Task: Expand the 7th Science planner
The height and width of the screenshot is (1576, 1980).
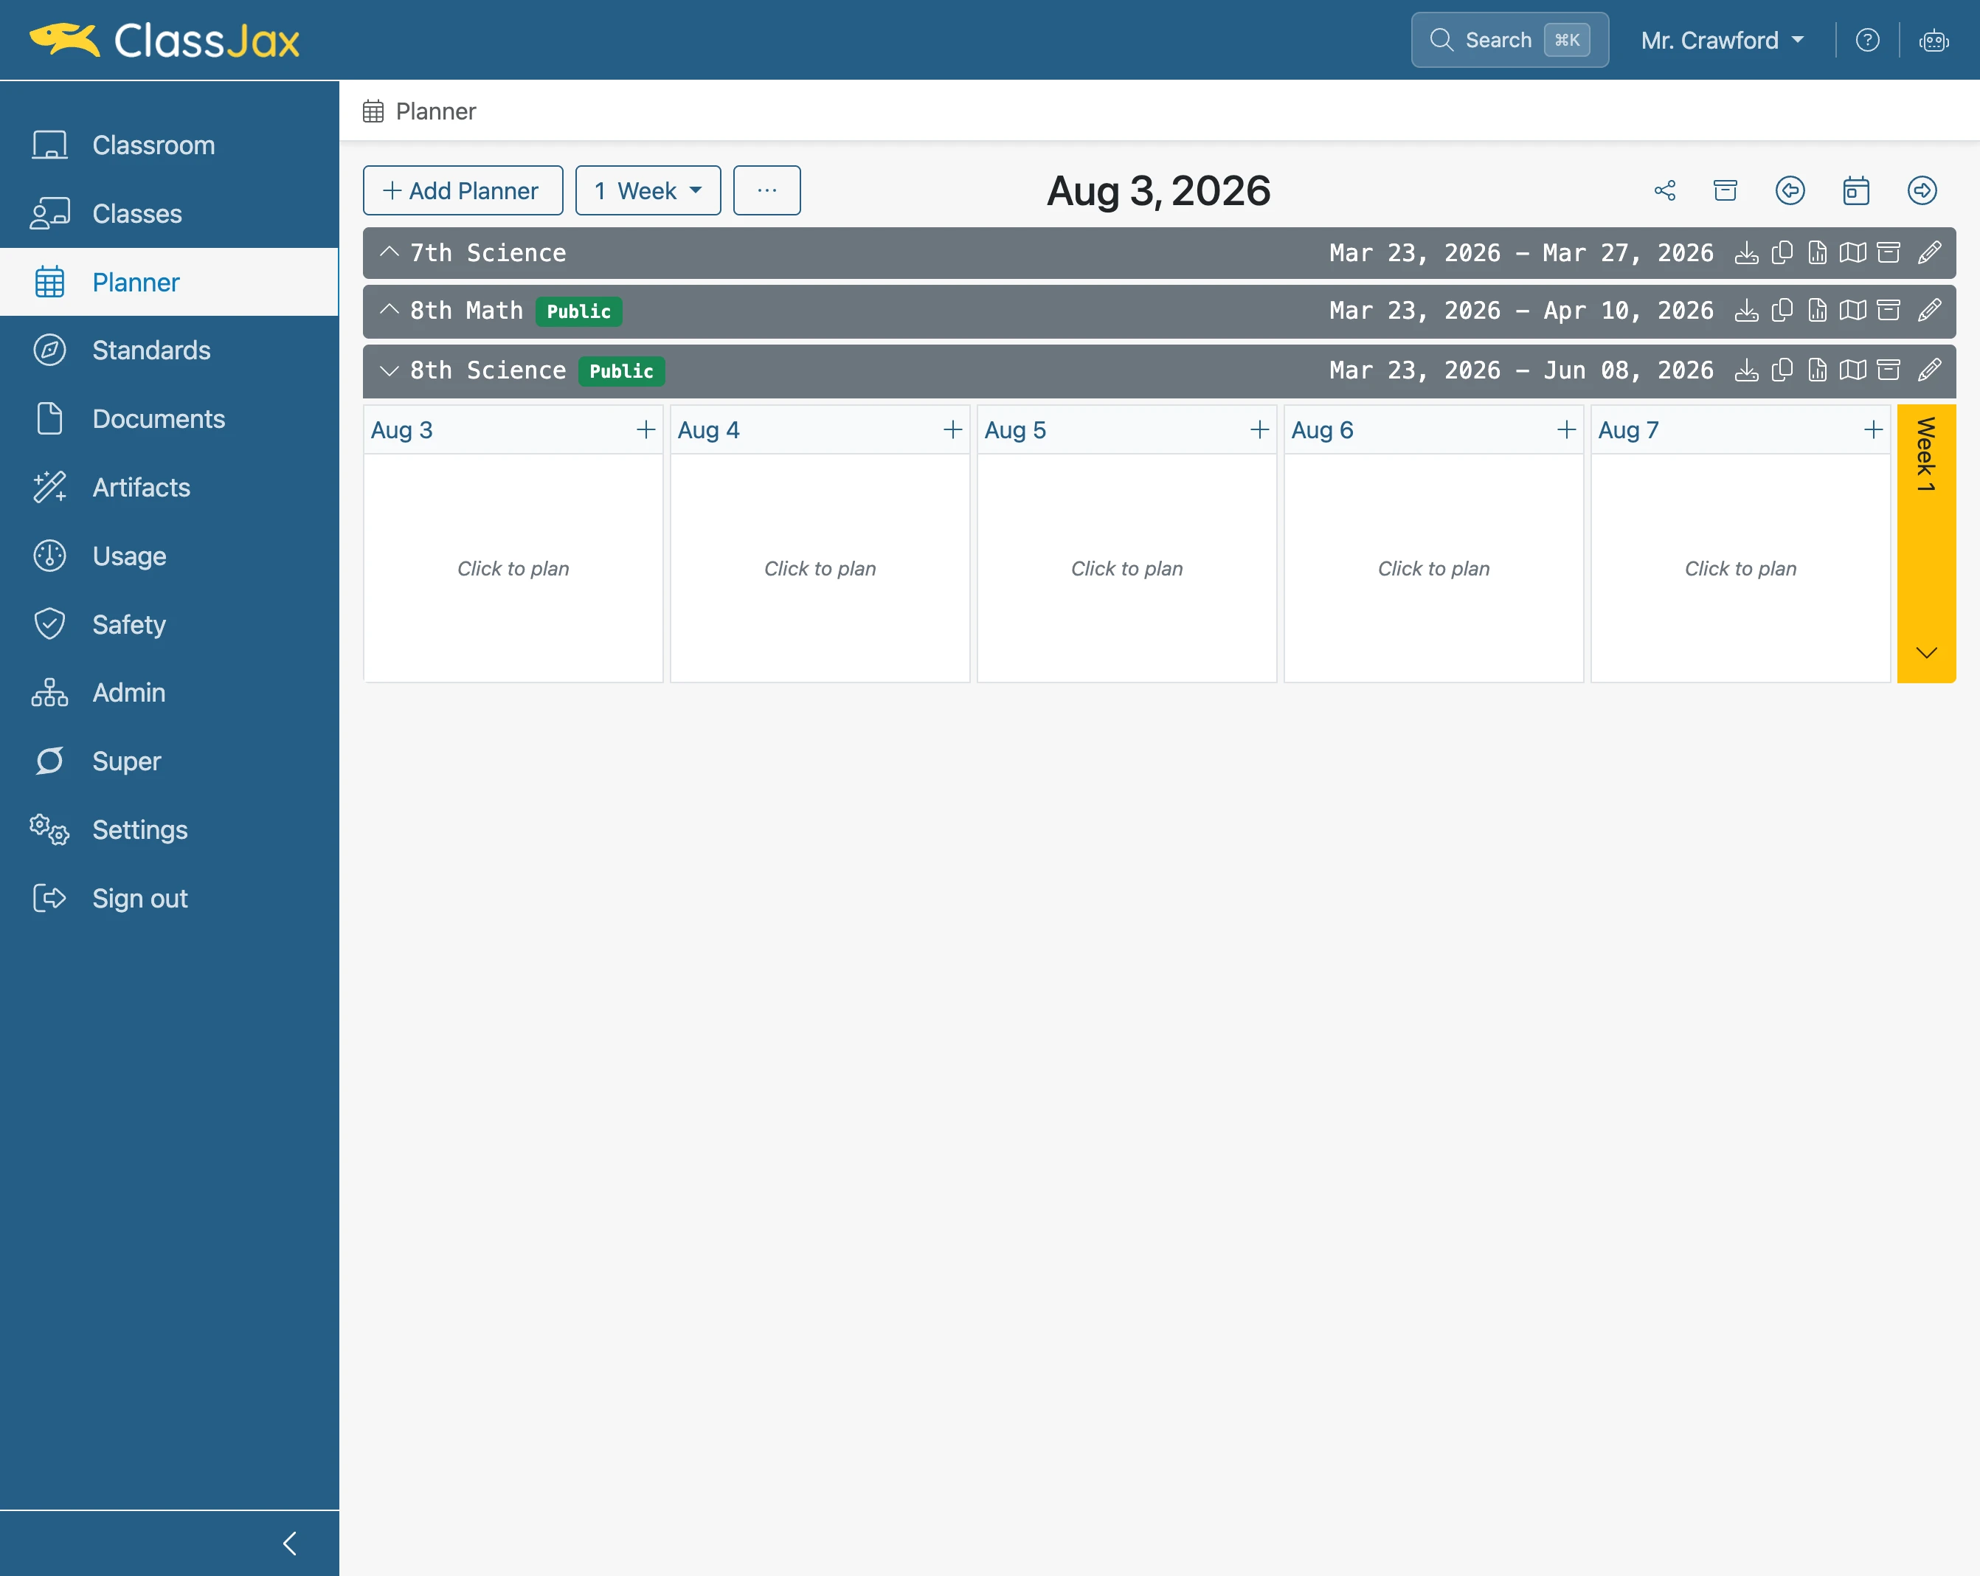Action: pyautogui.click(x=390, y=252)
